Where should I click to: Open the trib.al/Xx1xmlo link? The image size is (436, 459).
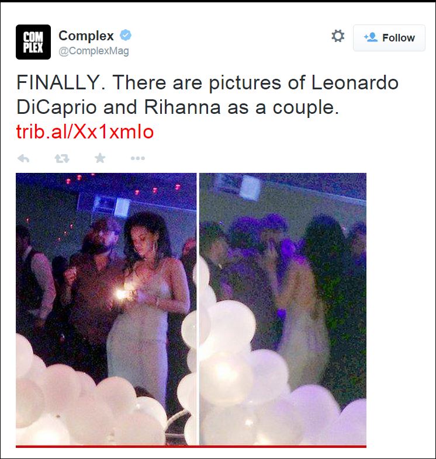click(x=85, y=132)
